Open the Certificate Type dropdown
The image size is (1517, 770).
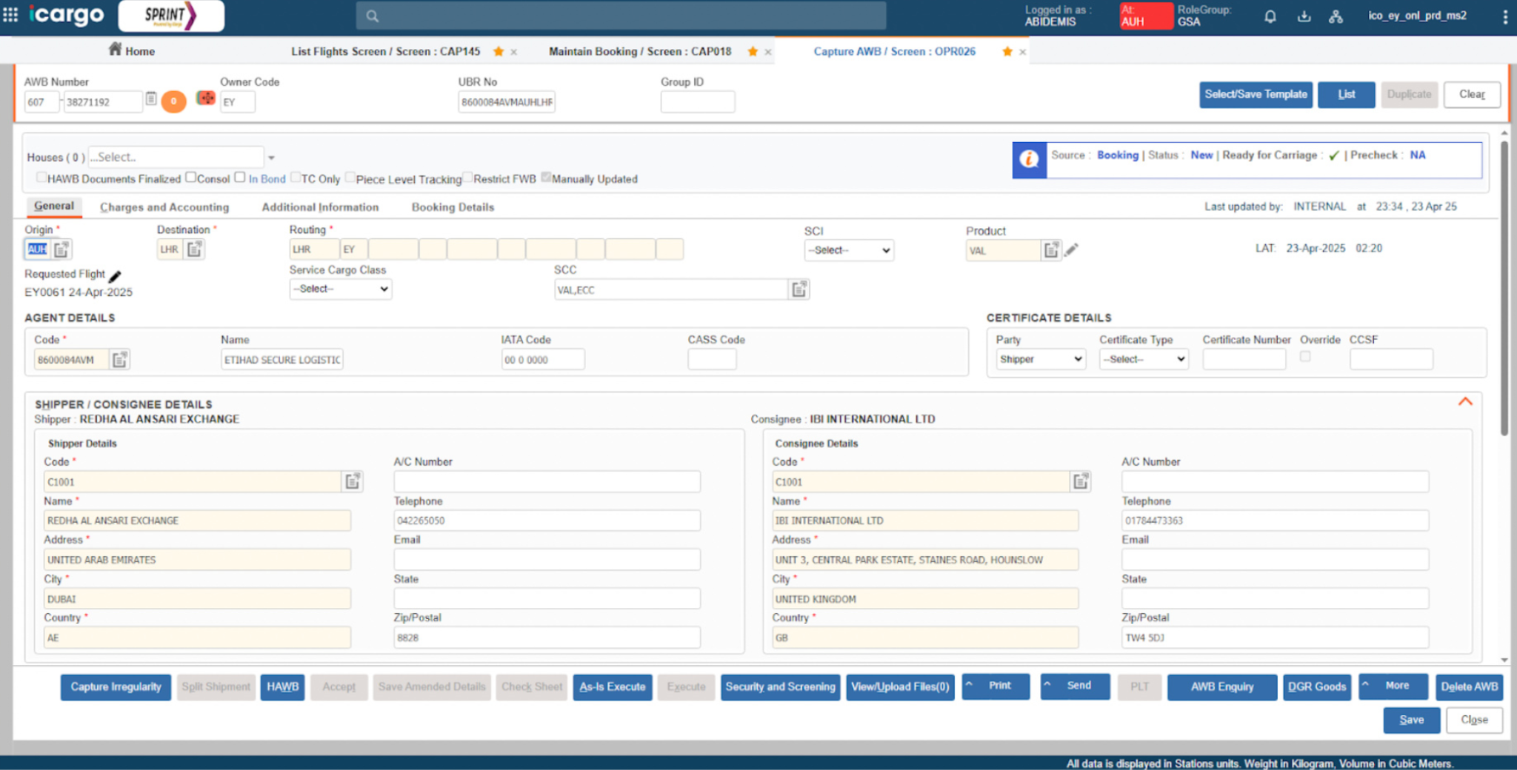tap(1144, 359)
